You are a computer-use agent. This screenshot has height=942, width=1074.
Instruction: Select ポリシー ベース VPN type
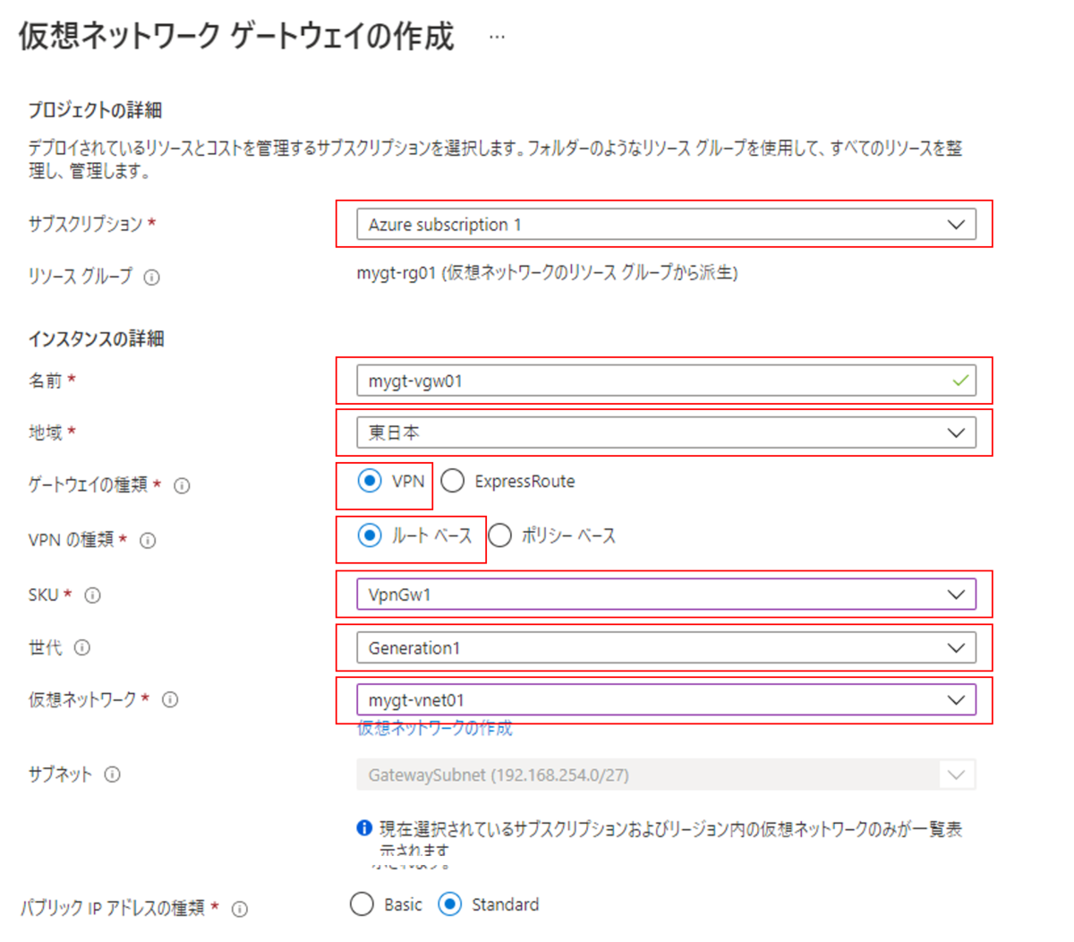pos(499,535)
